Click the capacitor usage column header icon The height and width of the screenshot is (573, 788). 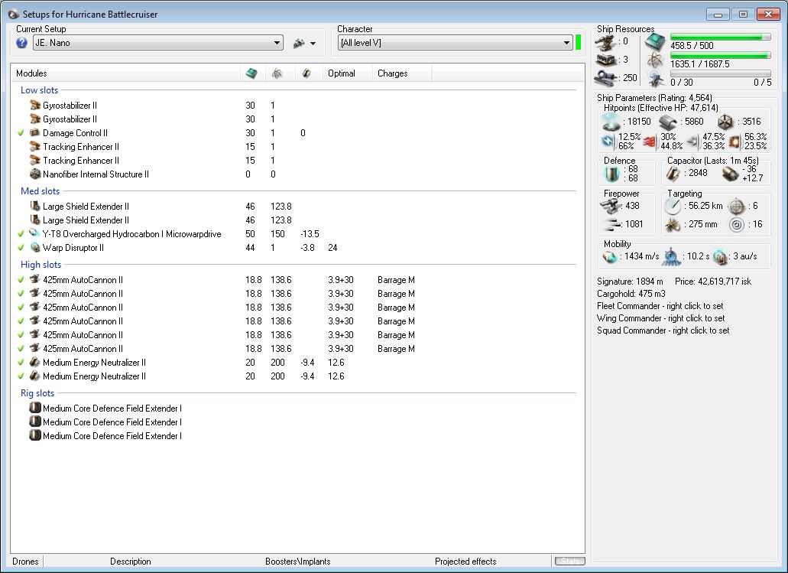(306, 73)
